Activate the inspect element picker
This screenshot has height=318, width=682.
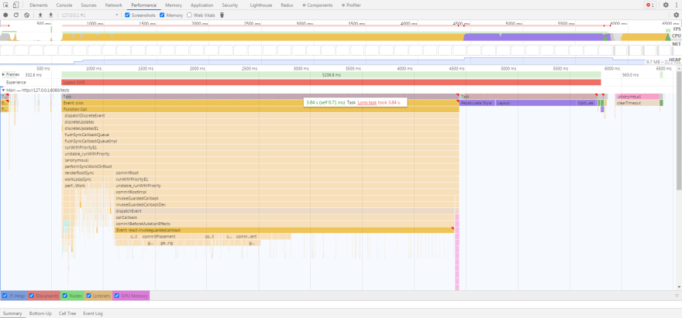point(6,5)
